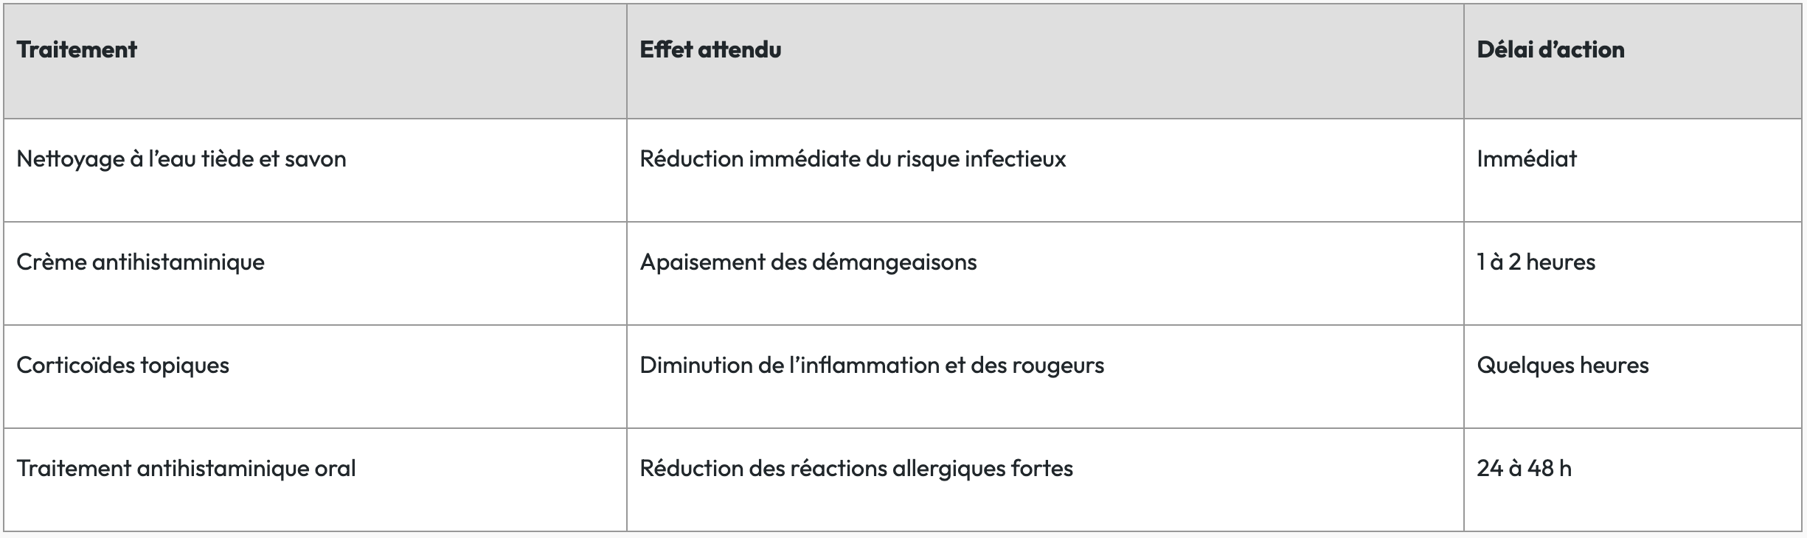Click the 24 à 48 h cell
Screen dimensions: 1807x538
1524,468
